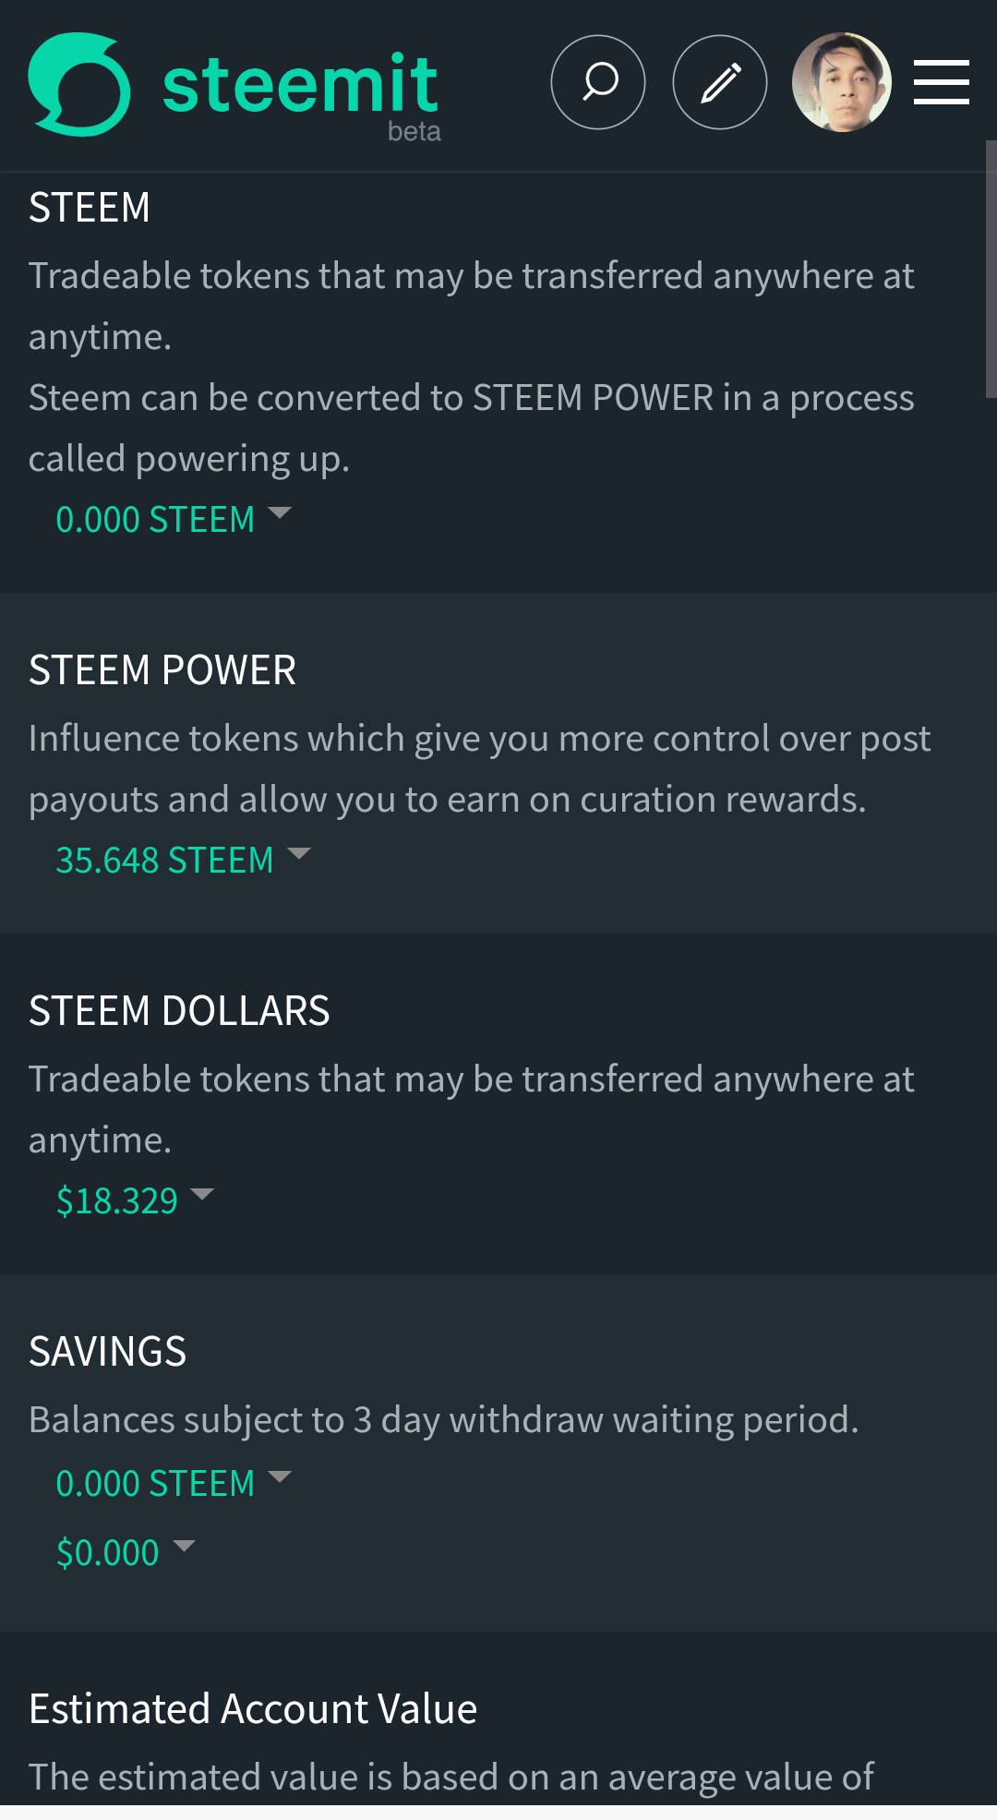Click the page scrollbar thumb

click(991, 269)
